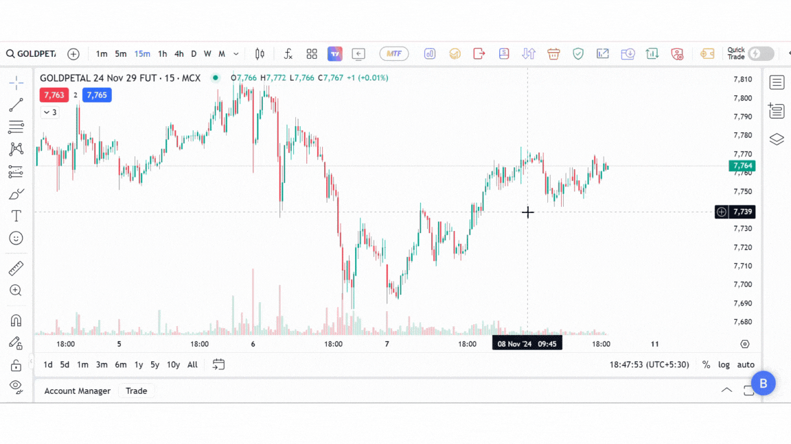Click the GOLDPETAL symbol search field

(x=32, y=53)
